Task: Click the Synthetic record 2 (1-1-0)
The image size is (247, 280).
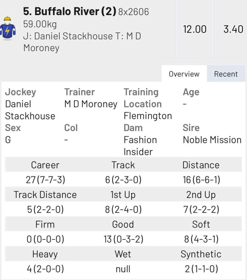Action: (201, 269)
